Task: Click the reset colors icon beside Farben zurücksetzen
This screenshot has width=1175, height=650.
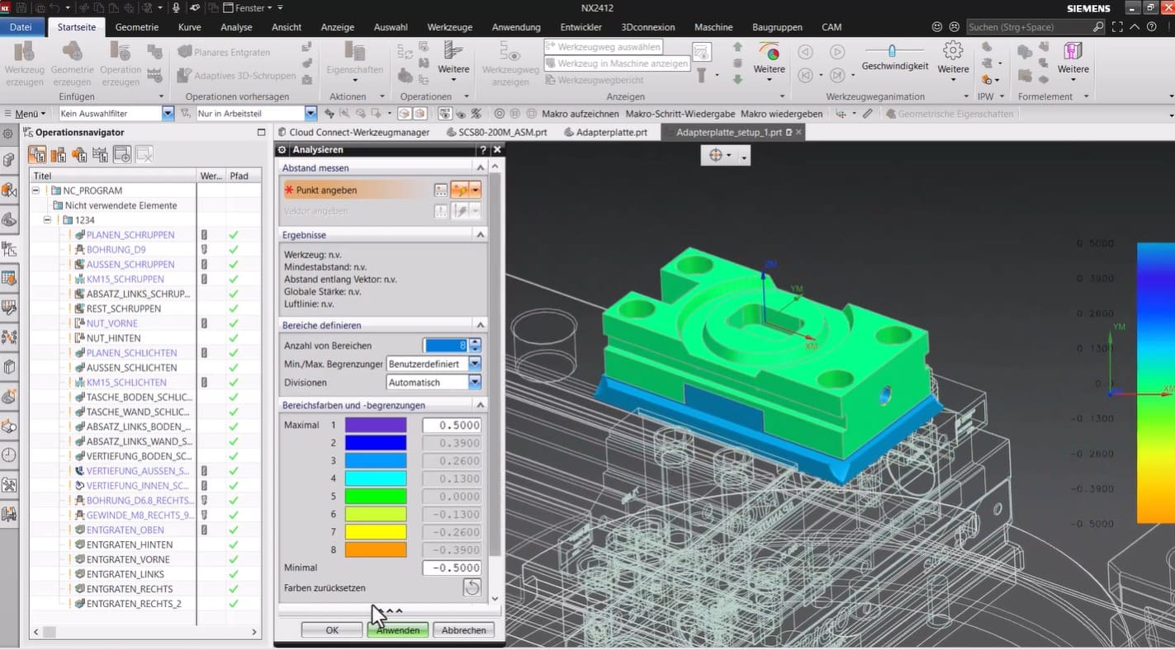Action: 471,587
